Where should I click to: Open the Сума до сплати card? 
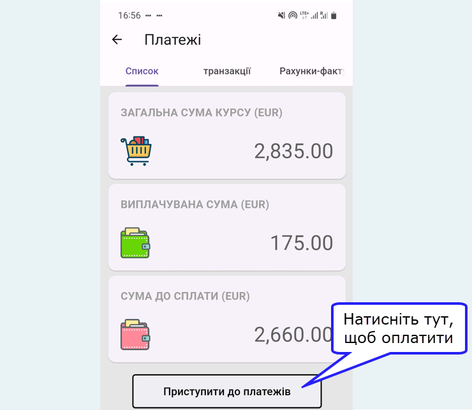[x=227, y=319]
